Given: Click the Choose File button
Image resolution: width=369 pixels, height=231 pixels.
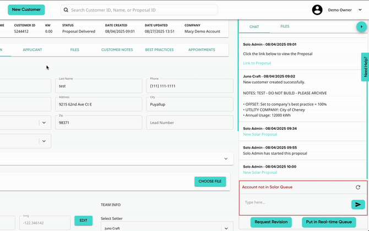Looking at the screenshot, I should (x=210, y=182).
